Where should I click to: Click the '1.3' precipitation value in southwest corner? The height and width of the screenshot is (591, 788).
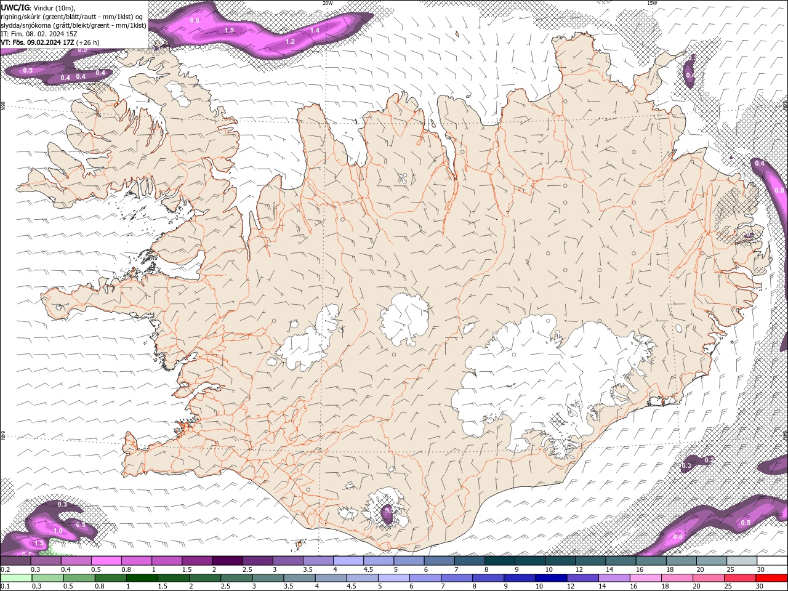(39, 544)
